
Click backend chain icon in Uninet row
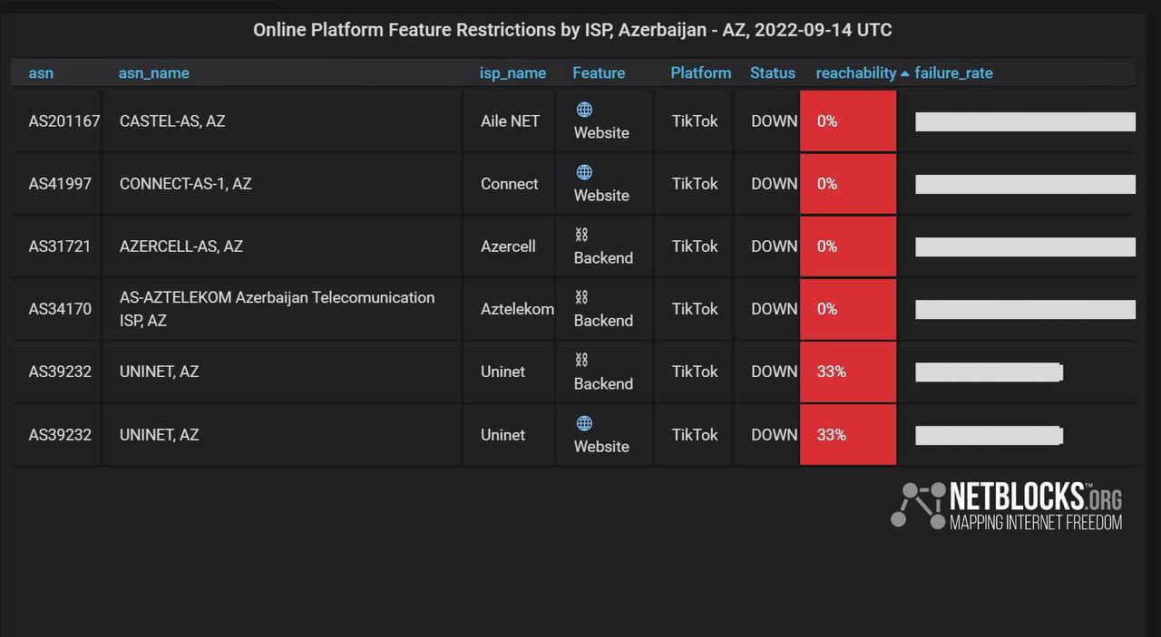[x=581, y=360]
